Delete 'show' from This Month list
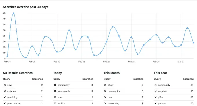This screenshot has height=106, width=197. click(x=105, y=85)
